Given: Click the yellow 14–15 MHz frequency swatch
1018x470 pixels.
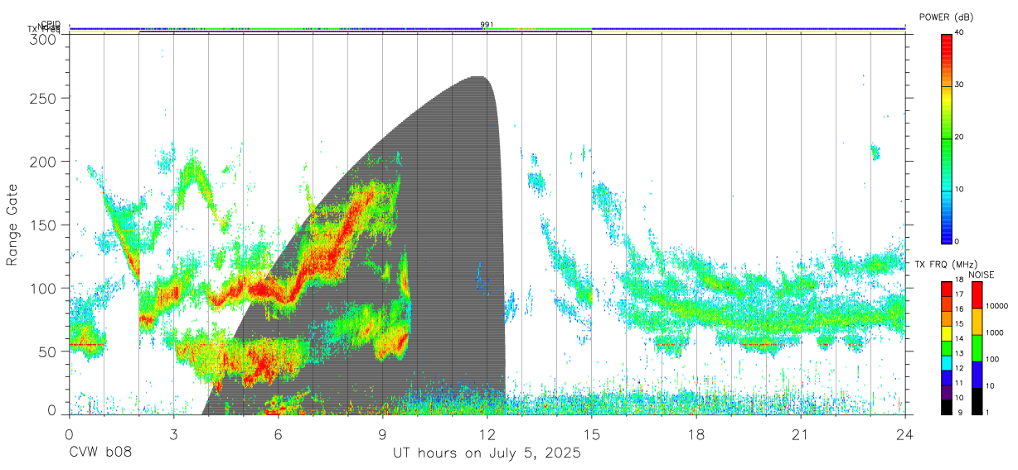Looking at the screenshot, I should point(946,333).
